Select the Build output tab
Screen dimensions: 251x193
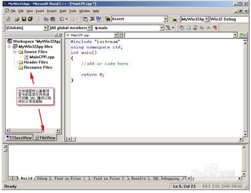[26, 179]
